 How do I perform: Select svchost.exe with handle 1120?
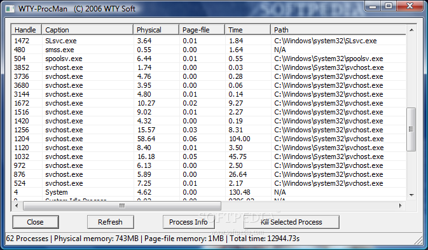point(209,148)
